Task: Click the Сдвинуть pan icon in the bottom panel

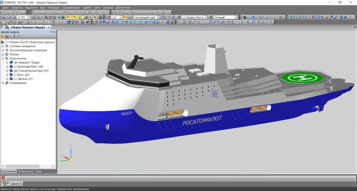Action: coord(8,183)
